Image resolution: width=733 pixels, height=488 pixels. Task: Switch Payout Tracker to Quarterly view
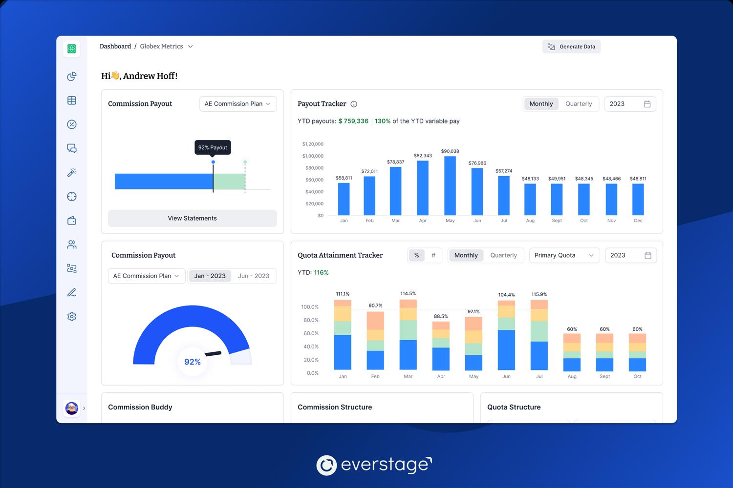pyautogui.click(x=578, y=104)
